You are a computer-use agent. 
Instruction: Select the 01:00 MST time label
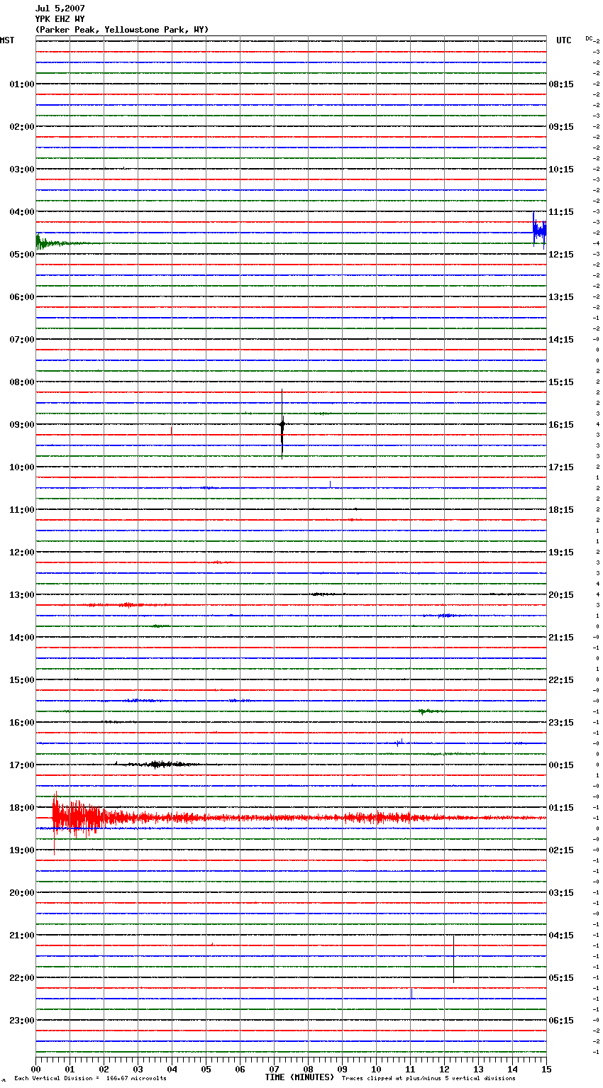point(21,84)
